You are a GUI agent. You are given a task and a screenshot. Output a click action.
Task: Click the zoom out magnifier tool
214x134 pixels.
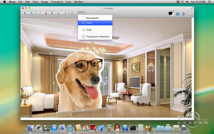pyautogui.click(x=32, y=13)
